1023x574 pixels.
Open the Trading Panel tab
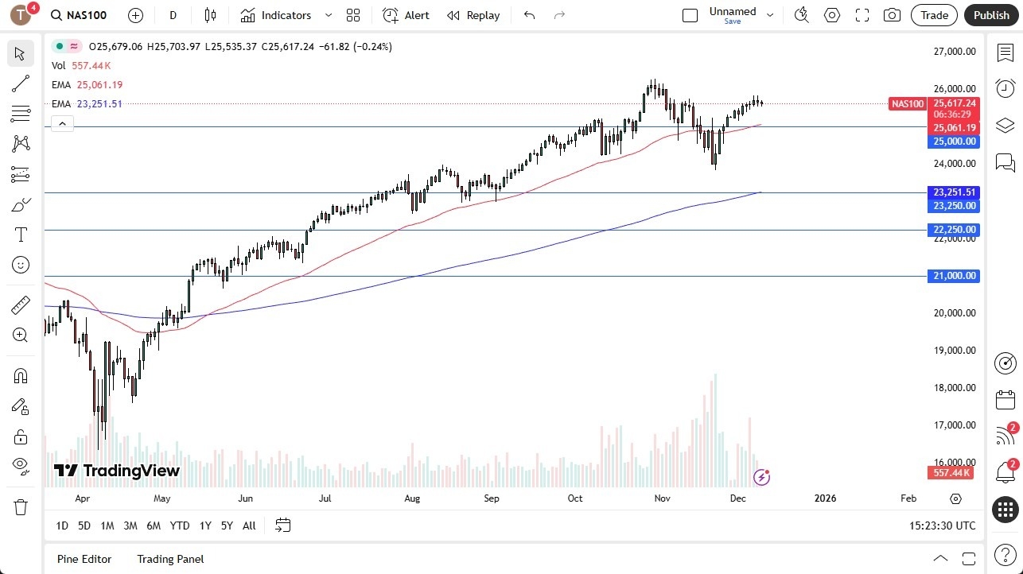tap(169, 559)
